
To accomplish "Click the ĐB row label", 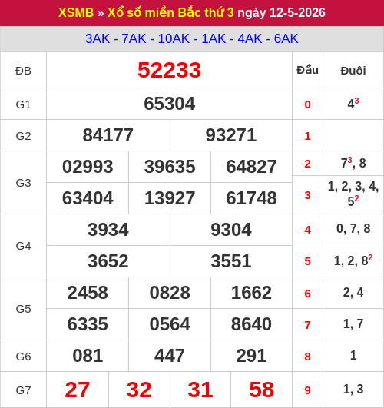I will tap(23, 71).
